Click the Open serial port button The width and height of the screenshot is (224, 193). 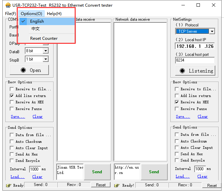(29, 70)
